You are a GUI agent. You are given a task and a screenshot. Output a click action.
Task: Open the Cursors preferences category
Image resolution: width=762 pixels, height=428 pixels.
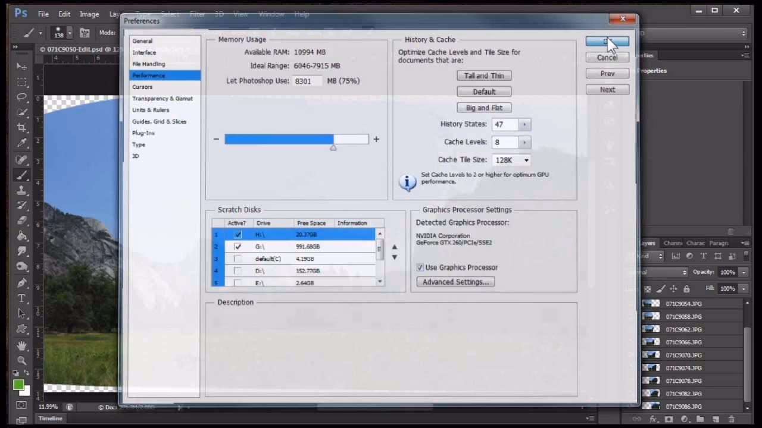(142, 87)
